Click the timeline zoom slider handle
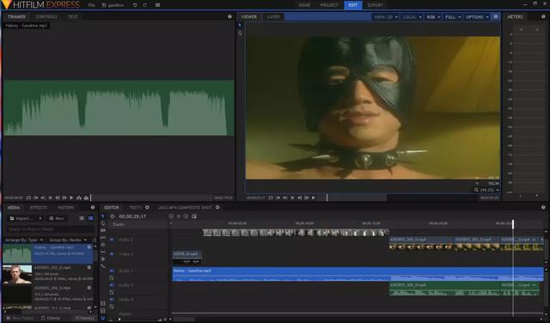The image size is (550, 323). [119, 320]
